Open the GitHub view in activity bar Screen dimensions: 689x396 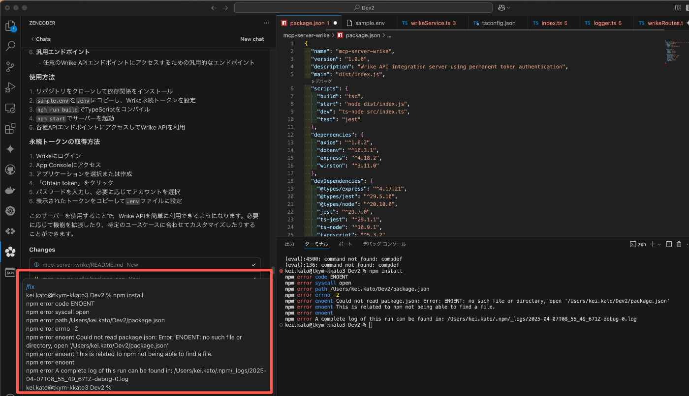pyautogui.click(x=10, y=170)
